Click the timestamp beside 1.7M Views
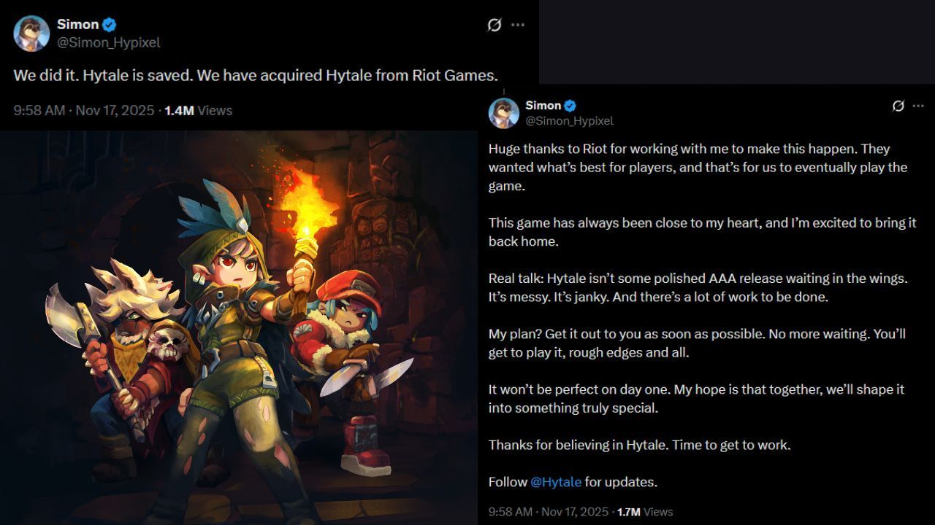This screenshot has width=935, height=525. tap(548, 512)
